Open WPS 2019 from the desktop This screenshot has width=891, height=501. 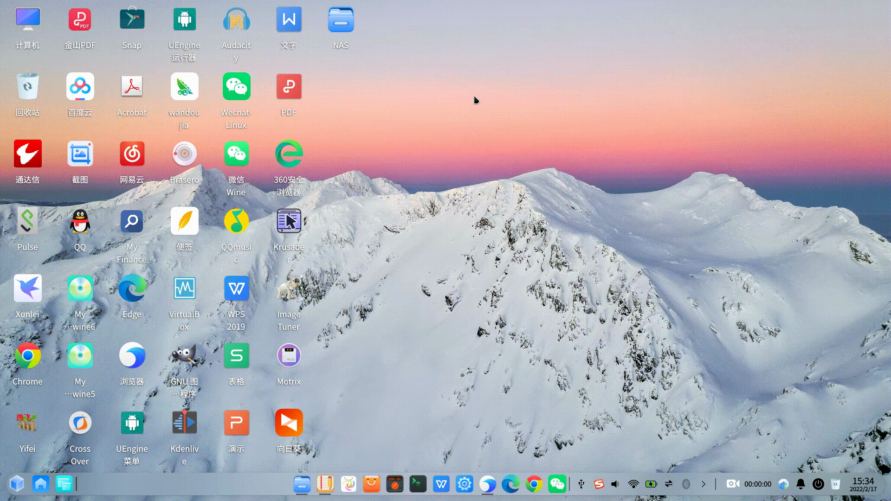tap(236, 289)
